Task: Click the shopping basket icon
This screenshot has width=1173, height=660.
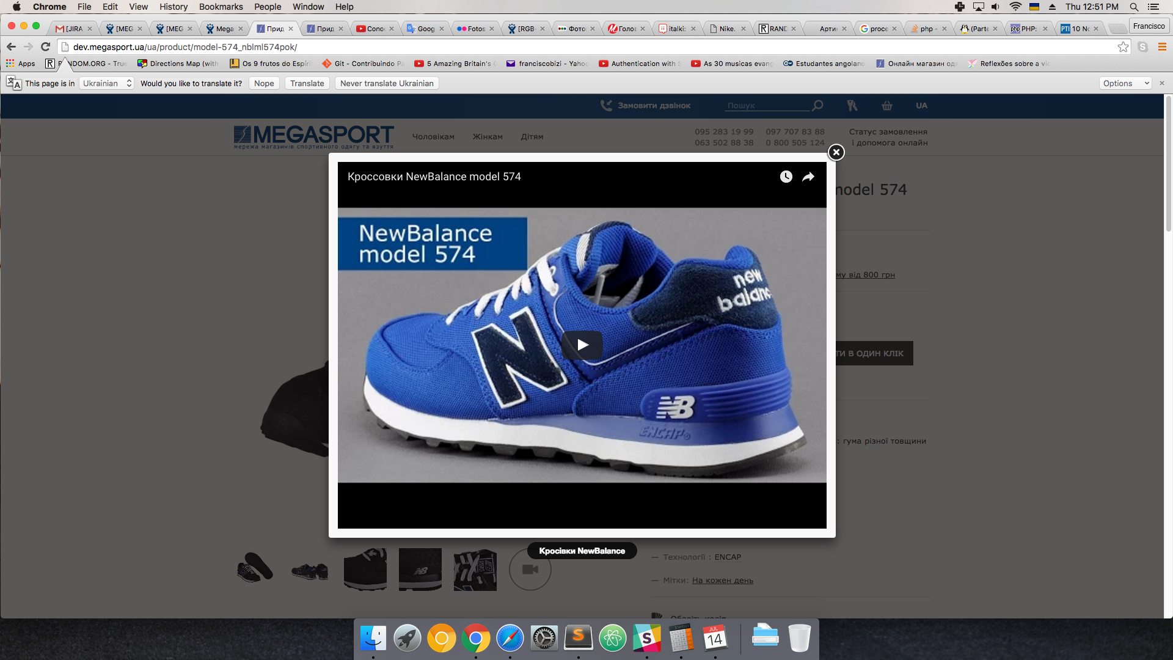Action: pos(886,106)
